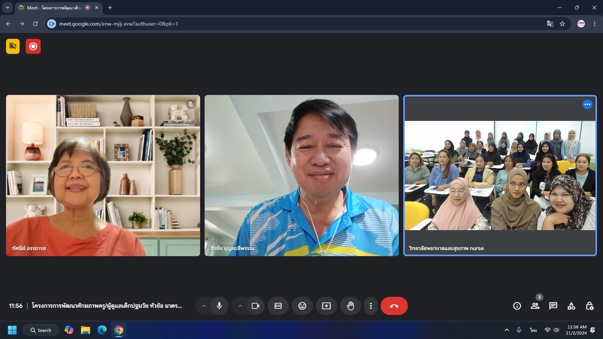Leave the call with the red button

click(394, 306)
